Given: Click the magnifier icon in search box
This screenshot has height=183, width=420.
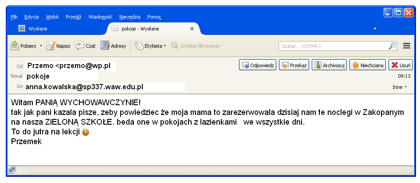Looking at the screenshot, I should (392, 46).
